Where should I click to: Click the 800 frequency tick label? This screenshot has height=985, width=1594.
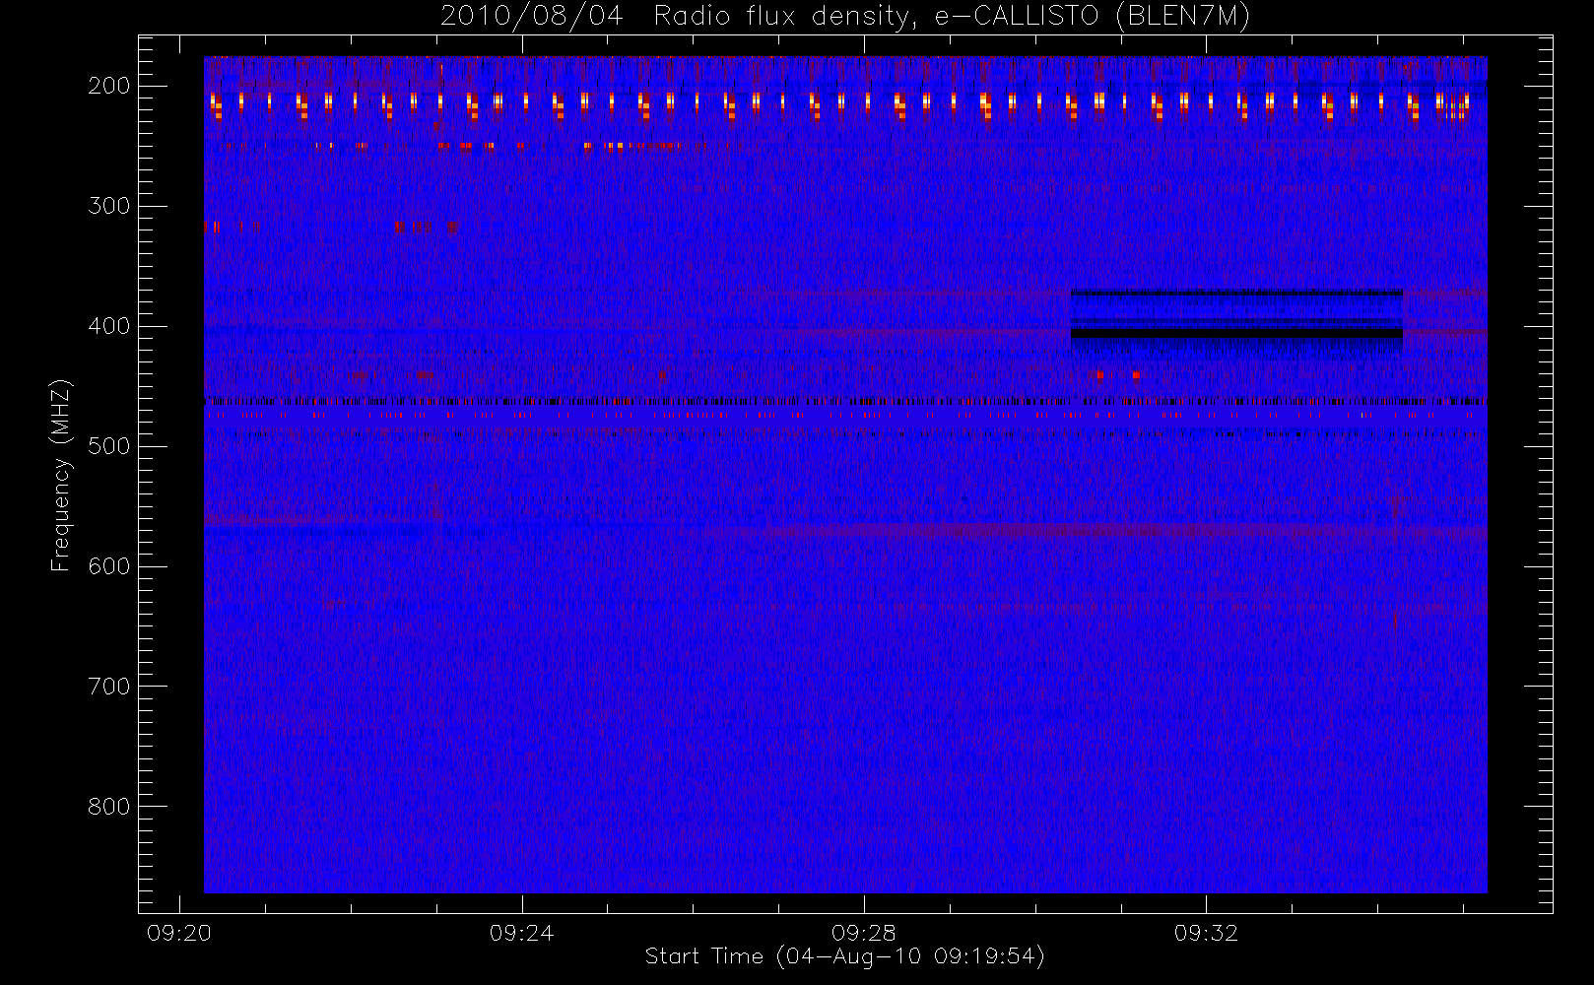tap(108, 807)
